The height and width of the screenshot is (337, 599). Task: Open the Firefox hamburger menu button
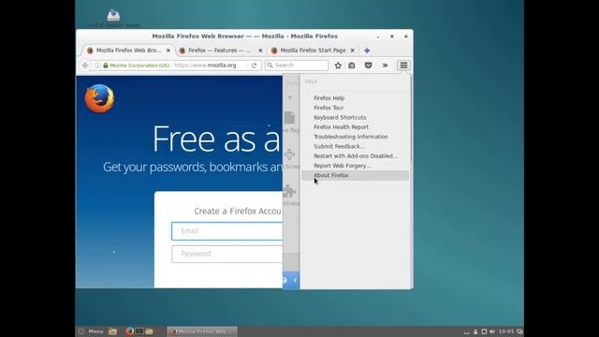point(403,66)
